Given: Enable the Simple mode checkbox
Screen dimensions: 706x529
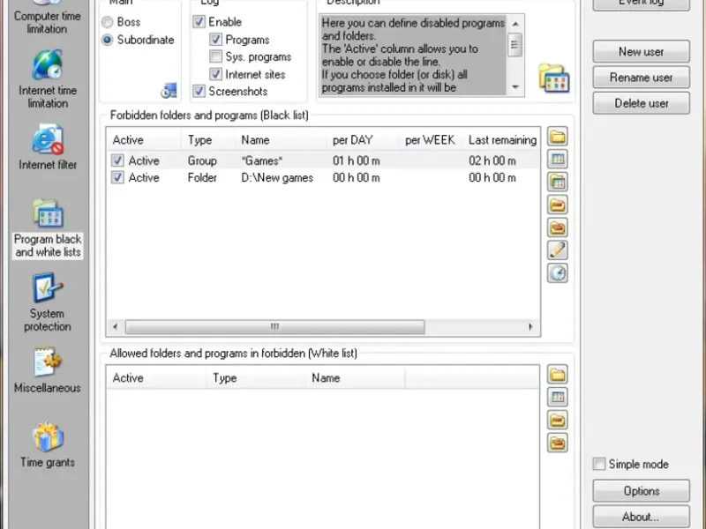Looking at the screenshot, I should click(599, 464).
